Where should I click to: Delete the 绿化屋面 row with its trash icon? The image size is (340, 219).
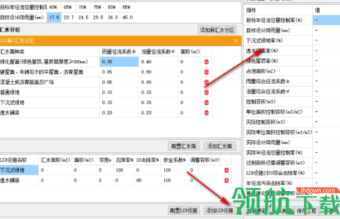[206, 62]
